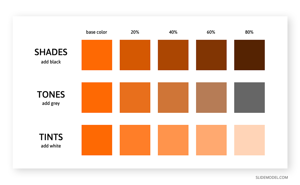Click the base color swatch in TONES row
Screen dimensions: 300x185
97,98
